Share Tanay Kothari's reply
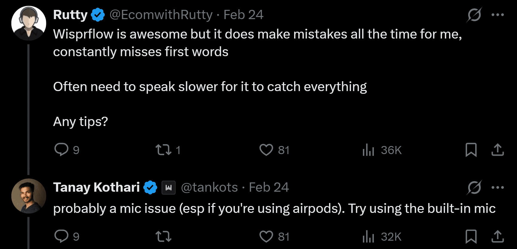Image resolution: width=517 pixels, height=249 pixels. coord(498,237)
